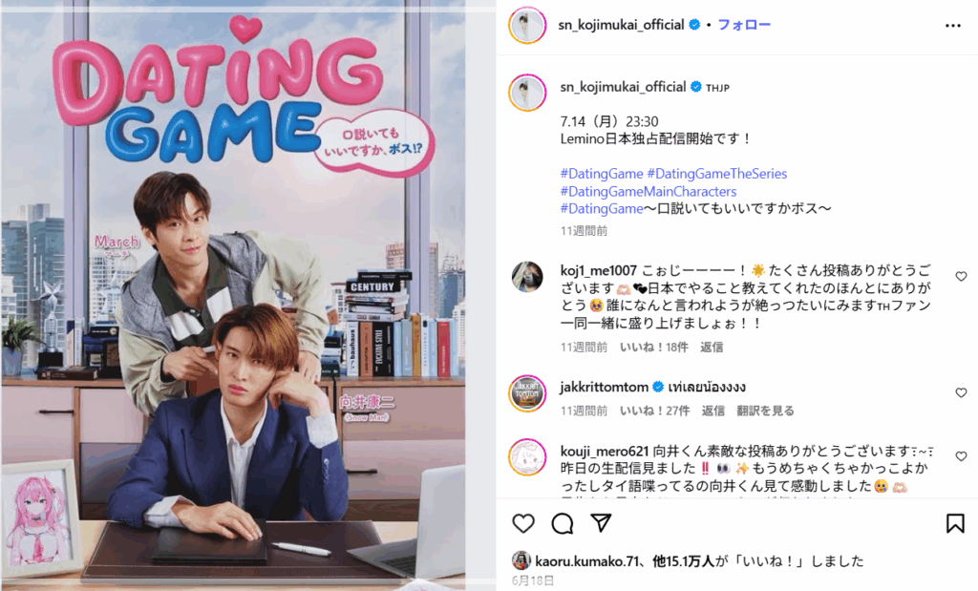This screenshot has width=978, height=591.
Task: Open sn_kojimukai_official avatar in header
Action: [x=527, y=26]
